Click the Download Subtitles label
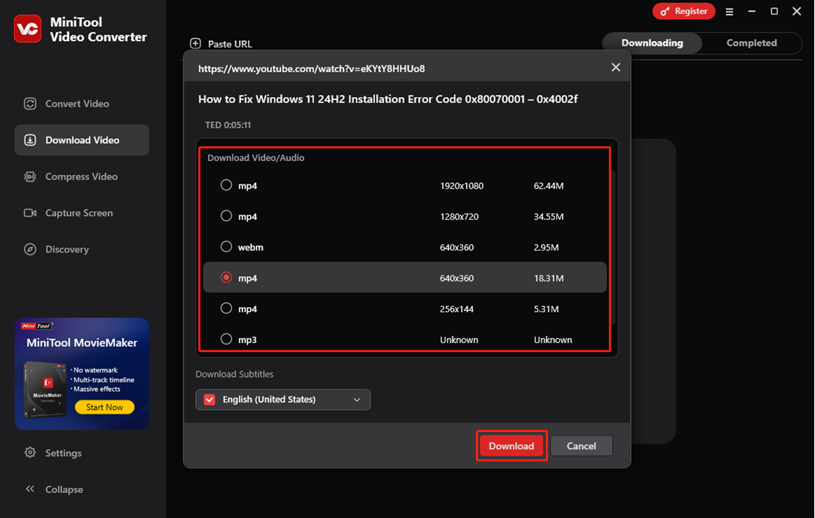 pyautogui.click(x=235, y=374)
